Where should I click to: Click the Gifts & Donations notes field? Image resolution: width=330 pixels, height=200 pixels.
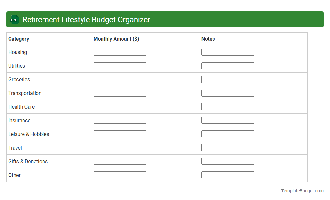click(x=228, y=161)
